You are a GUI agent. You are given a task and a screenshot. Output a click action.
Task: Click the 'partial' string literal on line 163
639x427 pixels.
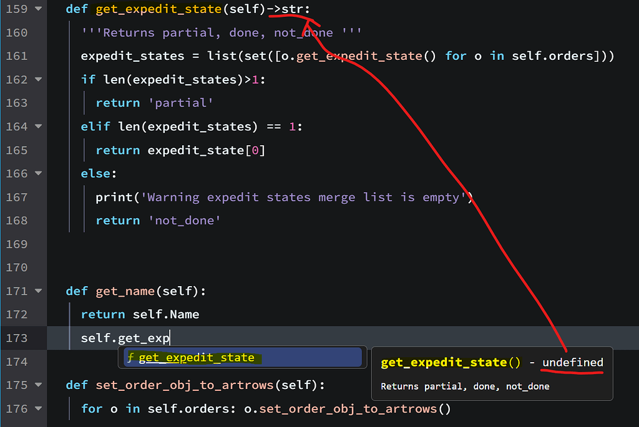pyautogui.click(x=180, y=102)
